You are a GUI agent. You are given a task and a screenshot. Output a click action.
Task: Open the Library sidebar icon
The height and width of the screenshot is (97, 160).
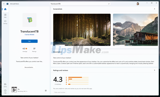pyautogui.click(x=5, y=85)
